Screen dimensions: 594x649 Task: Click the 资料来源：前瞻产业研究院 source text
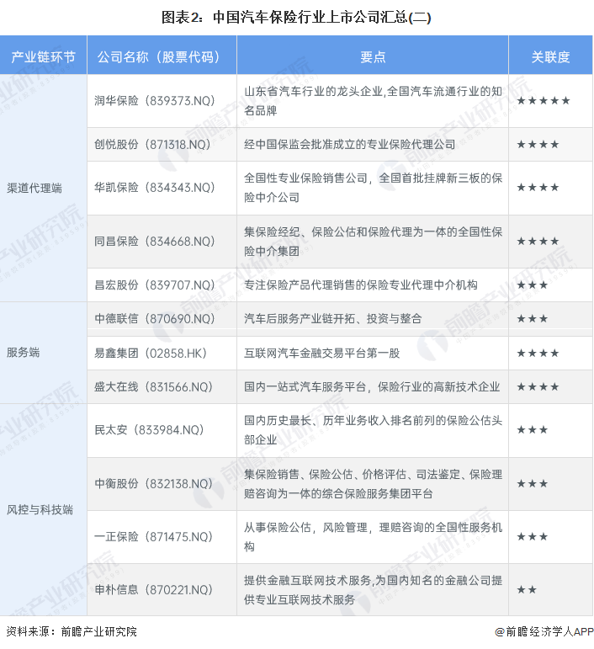[x=72, y=631]
